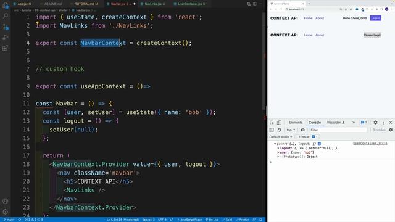Collapse the logged {user, logout} object
Screen dimensions: 395x222
275,144
